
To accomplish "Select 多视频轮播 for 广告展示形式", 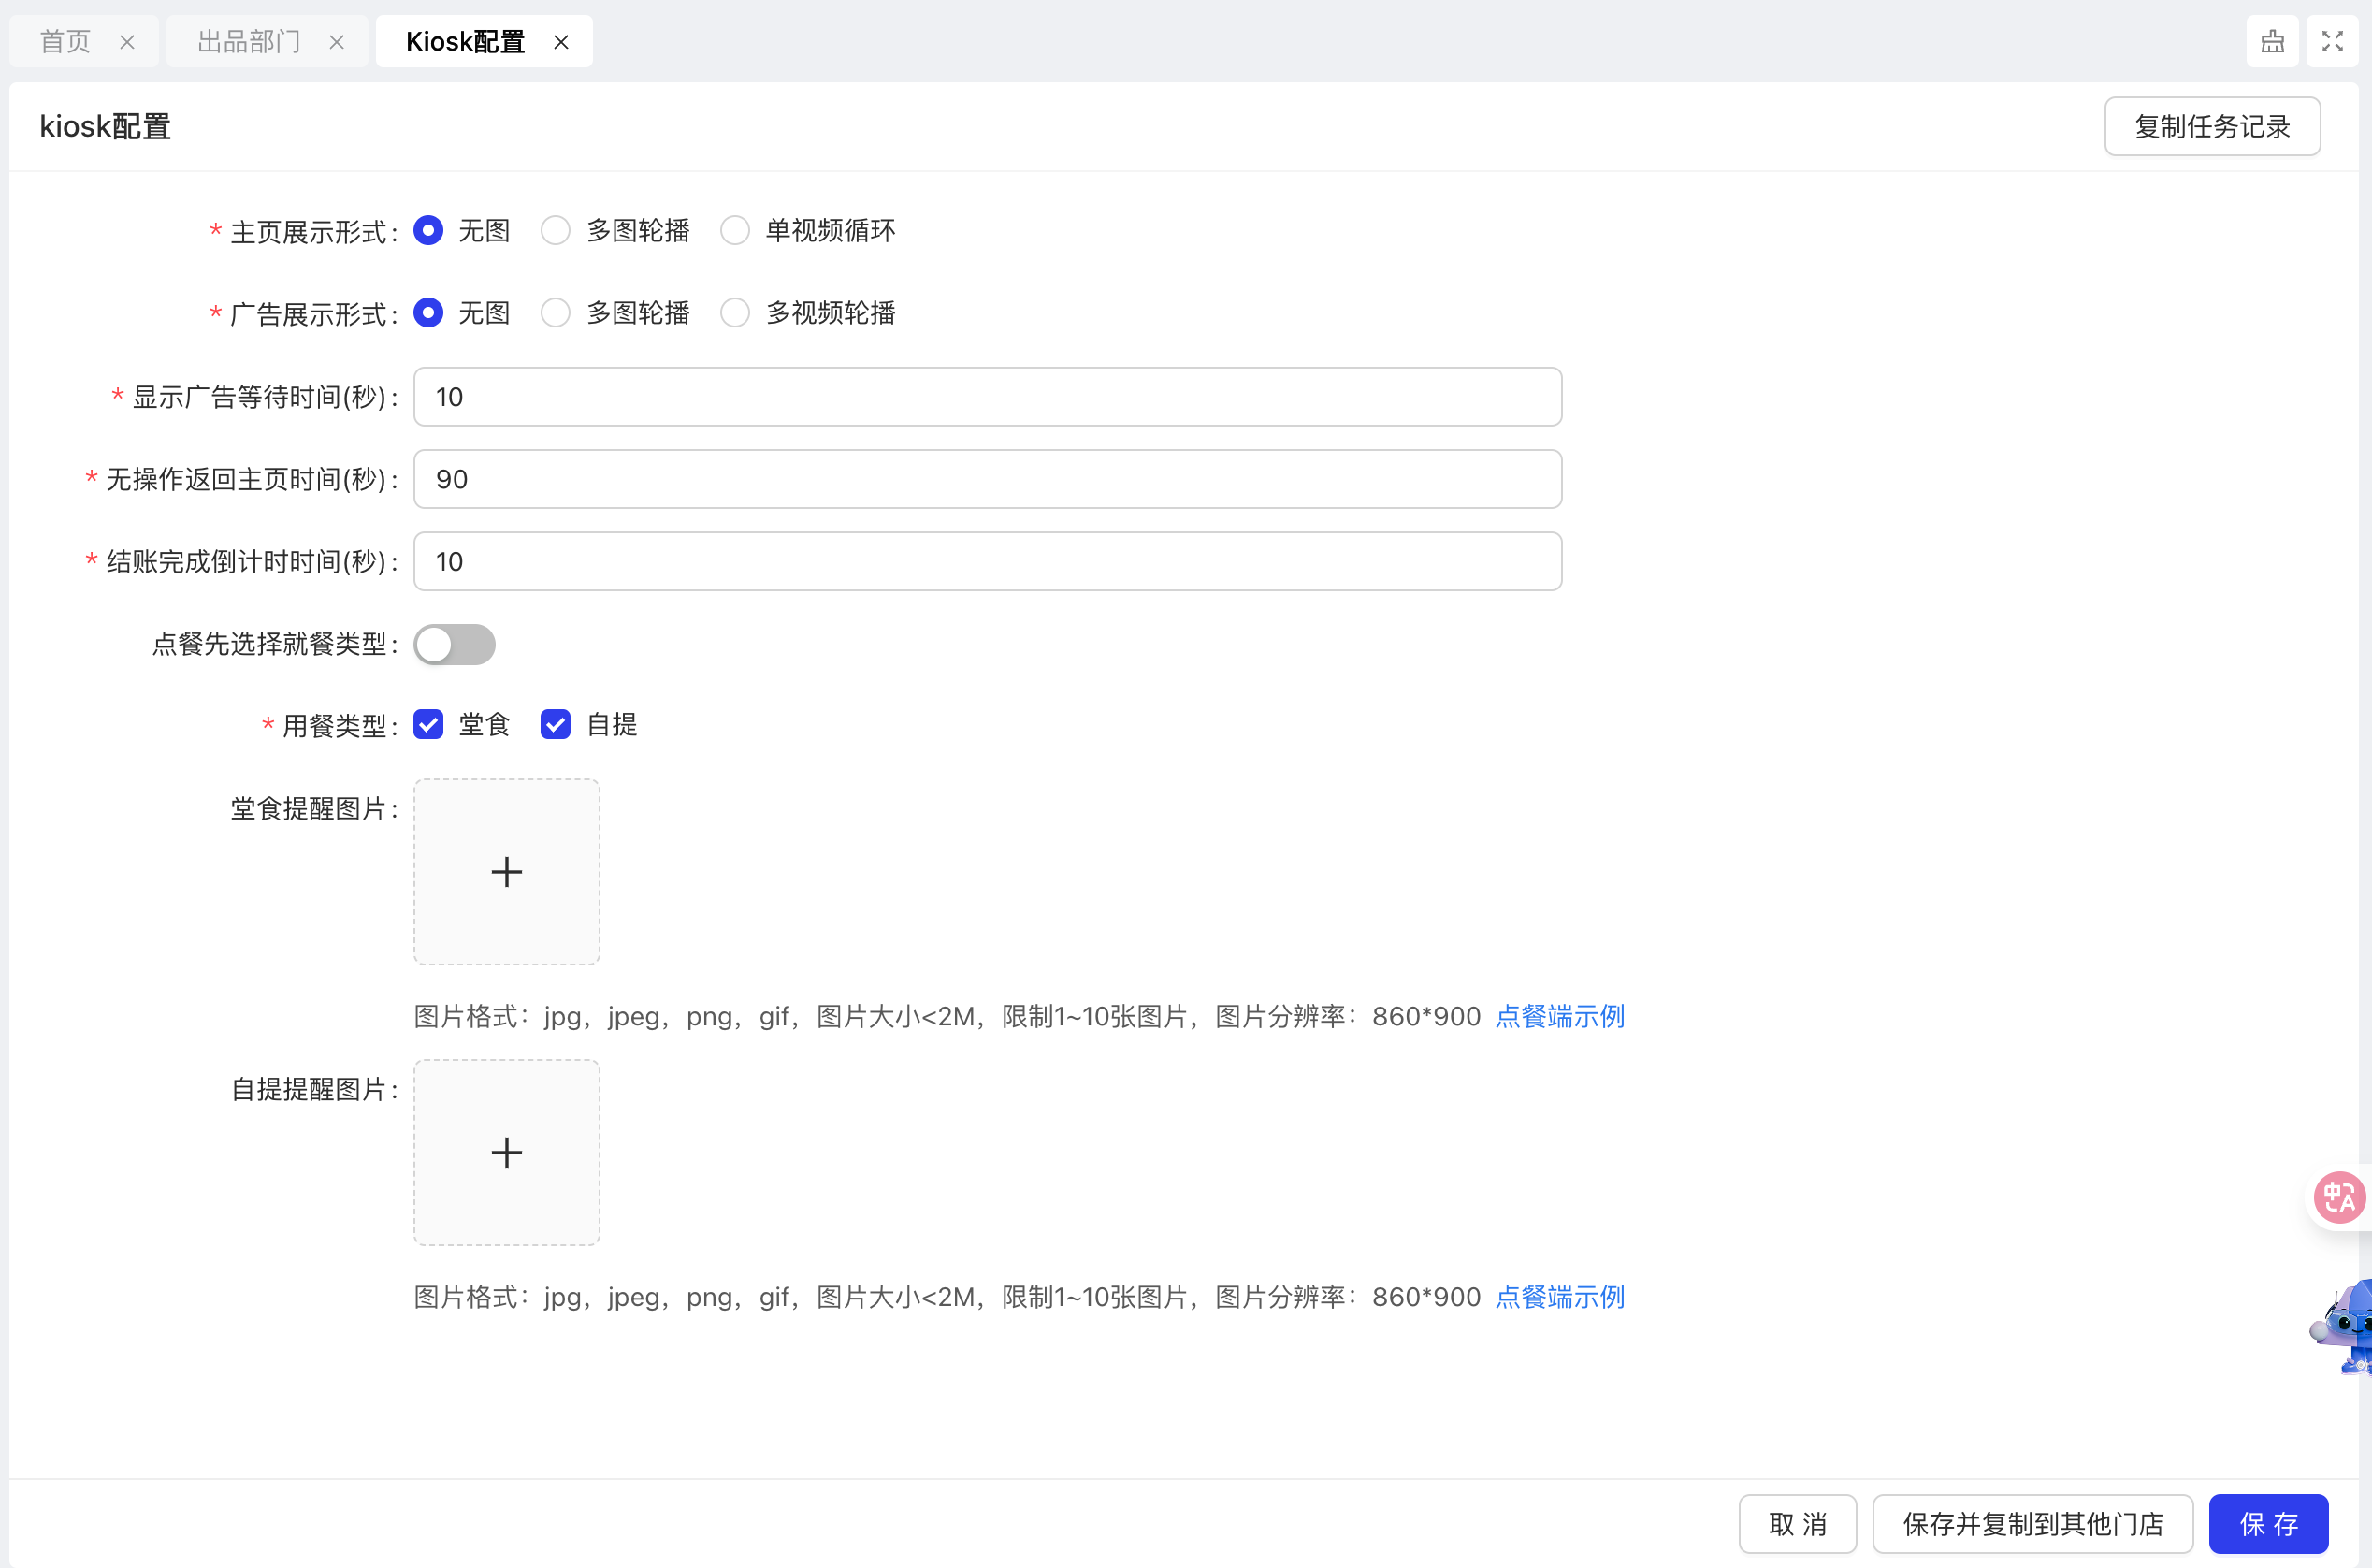I will pyautogui.click(x=736, y=313).
